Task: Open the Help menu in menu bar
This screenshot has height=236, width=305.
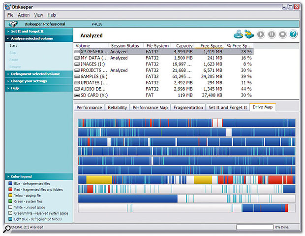Action: point(52,15)
